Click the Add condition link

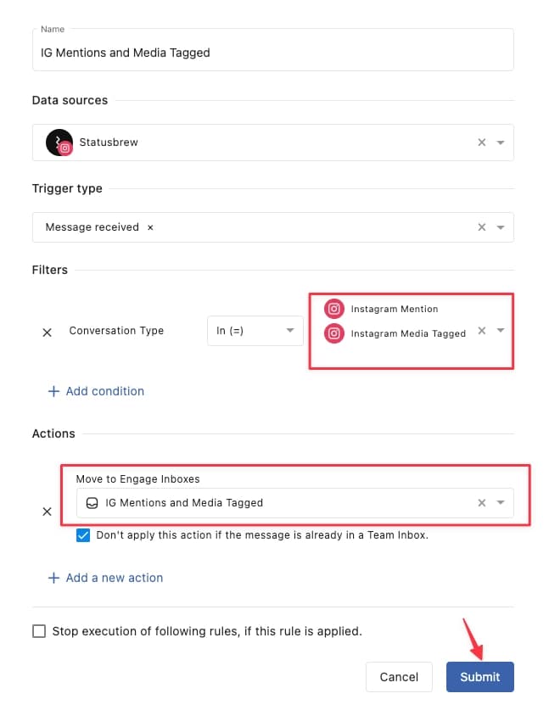click(x=93, y=391)
